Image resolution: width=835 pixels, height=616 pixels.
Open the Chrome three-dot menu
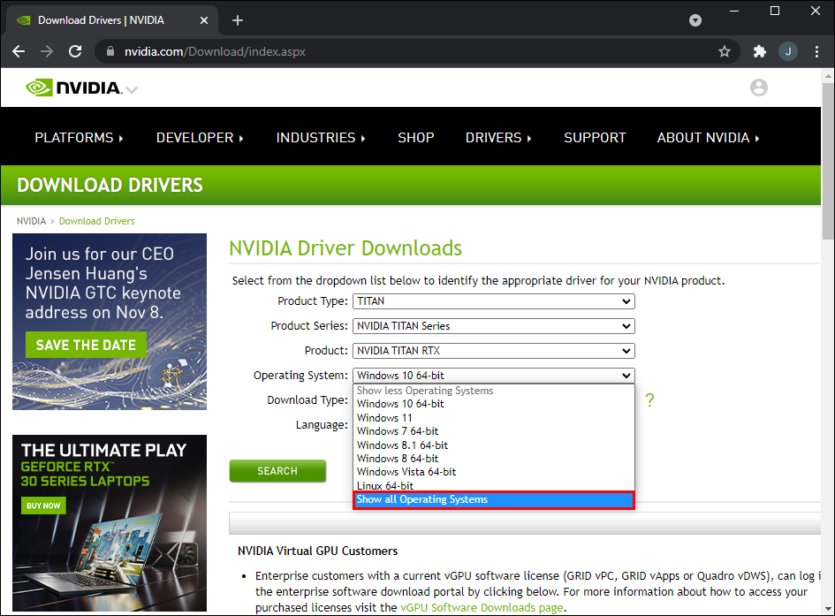click(x=815, y=52)
